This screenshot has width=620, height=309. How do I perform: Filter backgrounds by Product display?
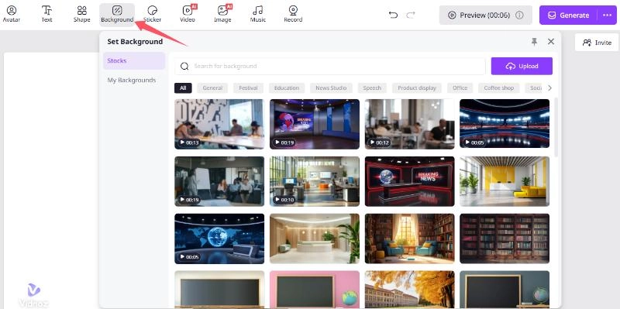point(417,88)
